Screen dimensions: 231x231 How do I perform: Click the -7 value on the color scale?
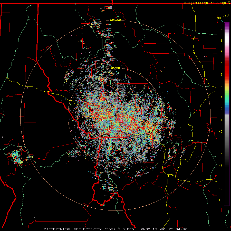(x=220, y=188)
